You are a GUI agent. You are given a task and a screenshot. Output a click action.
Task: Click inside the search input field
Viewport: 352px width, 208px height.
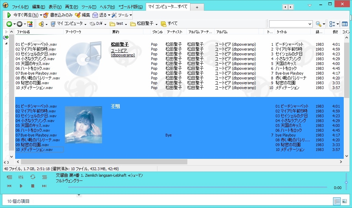click(x=288, y=24)
